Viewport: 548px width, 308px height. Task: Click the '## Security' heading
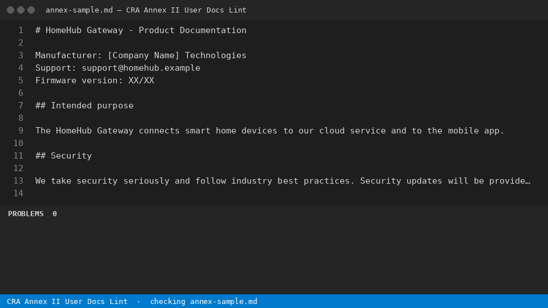point(63,156)
